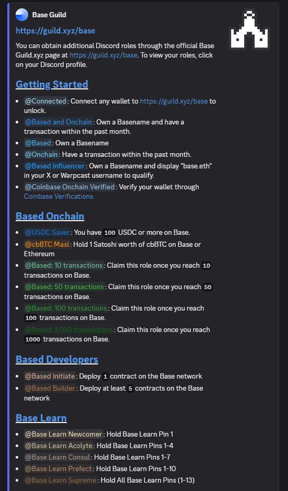Open the https://guild.xyz/base title link

tap(55, 31)
